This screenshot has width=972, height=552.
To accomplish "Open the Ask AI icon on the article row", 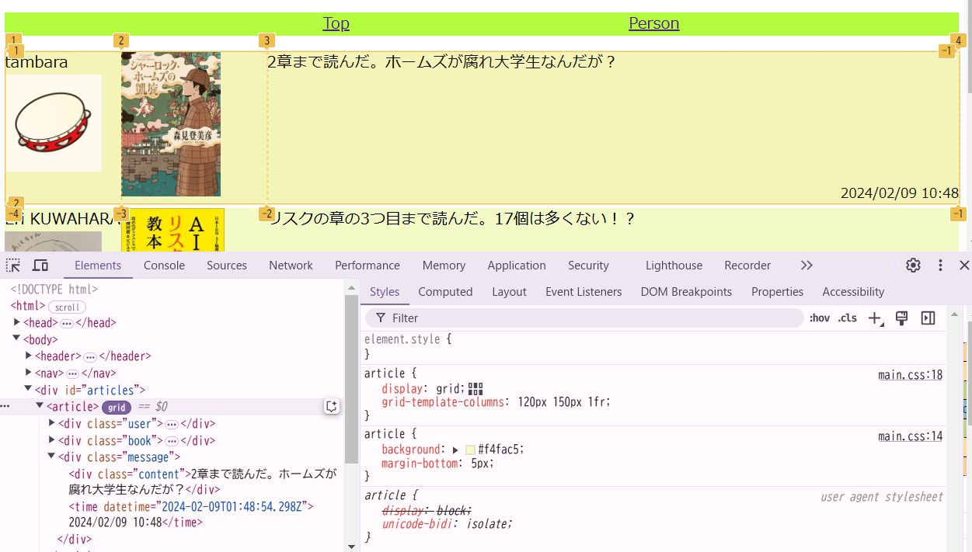I will 332,407.
